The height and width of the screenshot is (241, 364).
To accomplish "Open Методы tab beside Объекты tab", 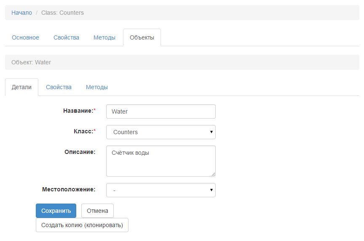I will click(104, 37).
